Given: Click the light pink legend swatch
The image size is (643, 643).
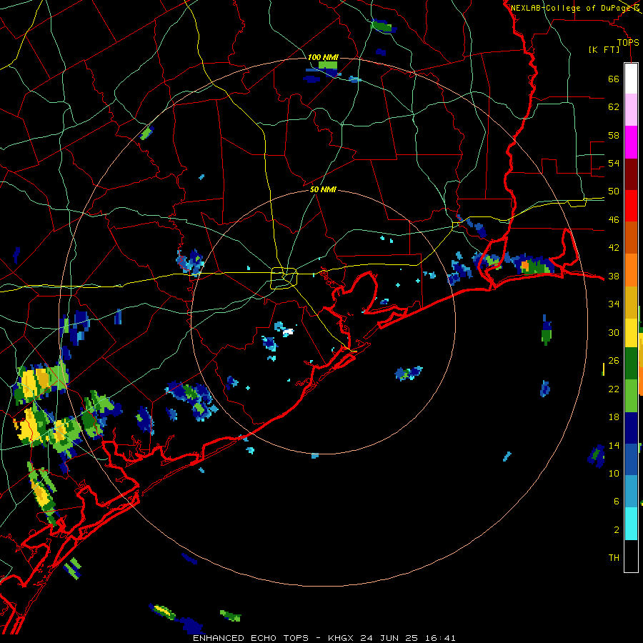Looking at the screenshot, I should point(631,110).
